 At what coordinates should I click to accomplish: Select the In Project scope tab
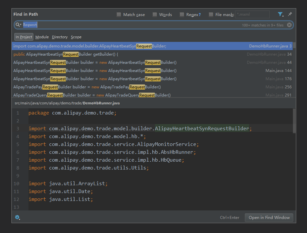[24, 37]
